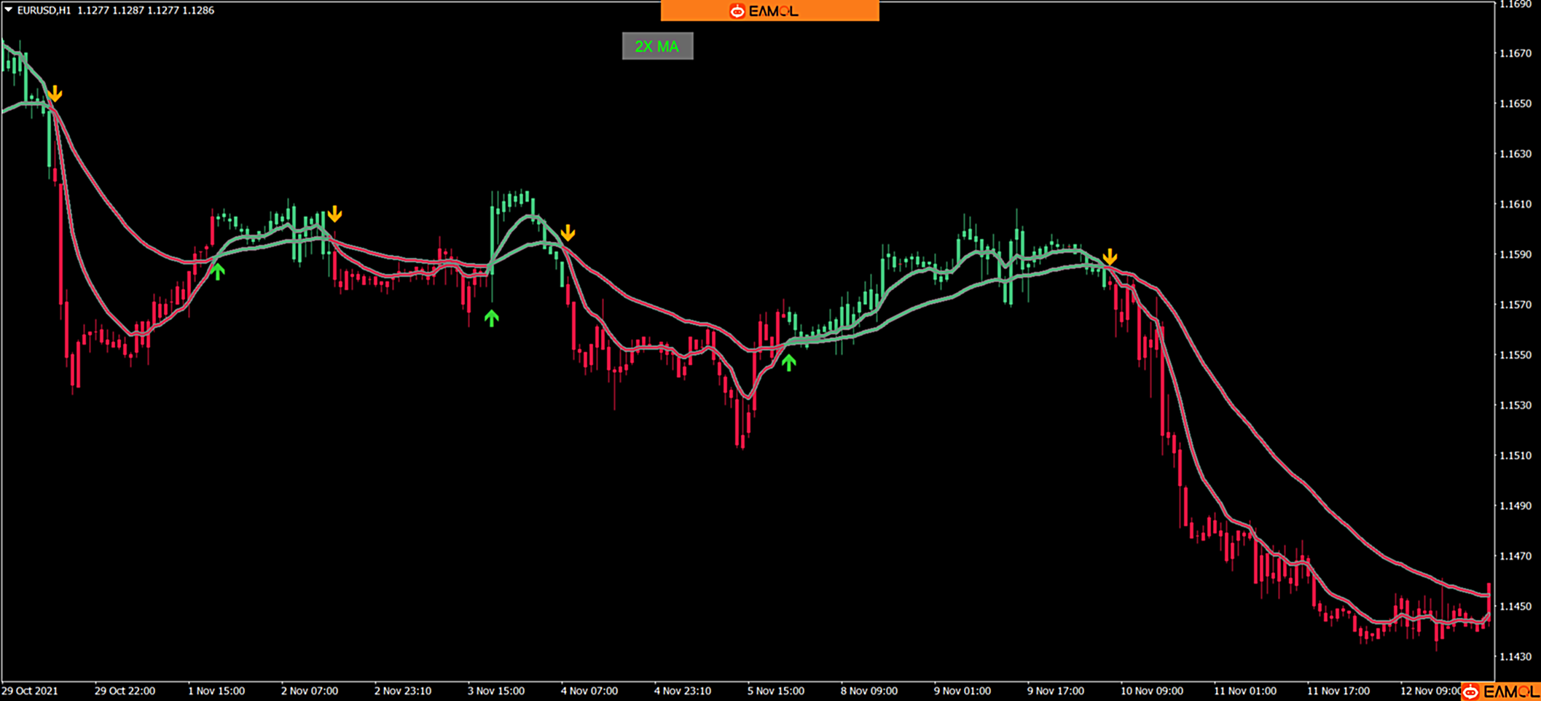Click the 1.1610 price axis label
This screenshot has height=701, width=1541.
click(1515, 204)
